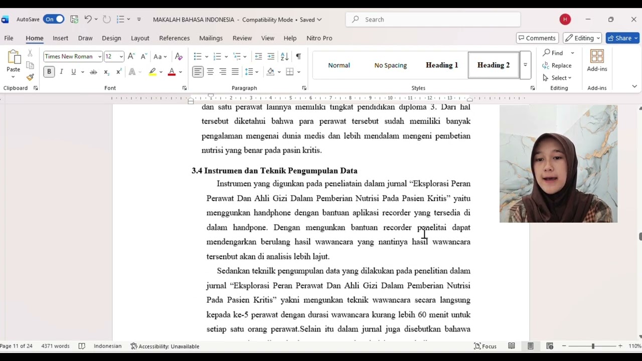Viewport: 642px width, 361px height.
Task: Center align the paragraph
Action: 210,72
